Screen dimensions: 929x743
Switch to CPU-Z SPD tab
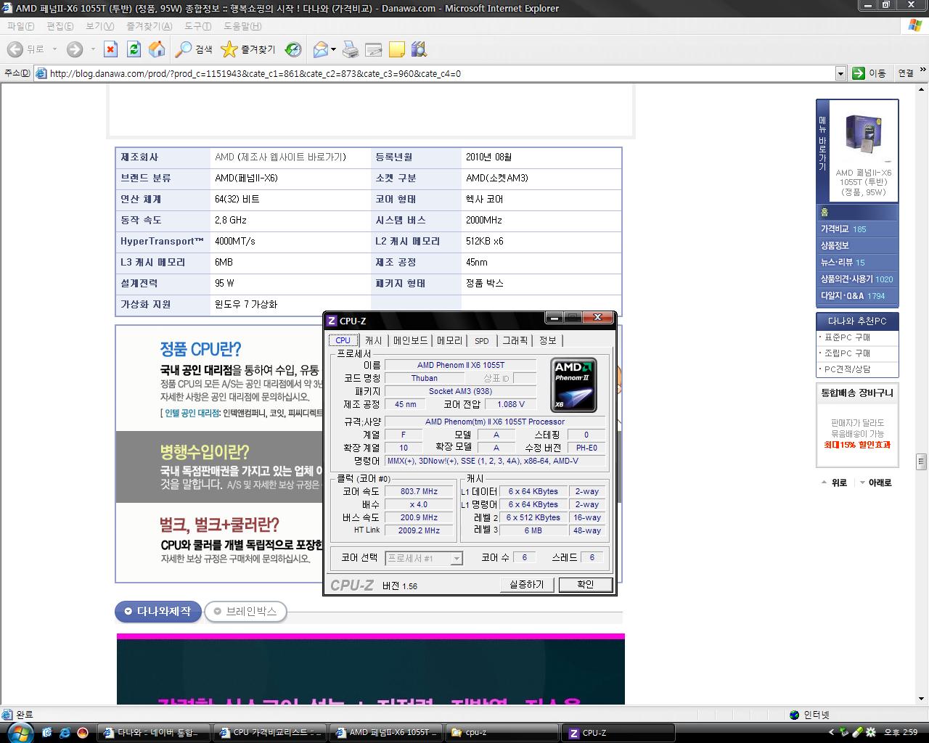click(x=482, y=340)
